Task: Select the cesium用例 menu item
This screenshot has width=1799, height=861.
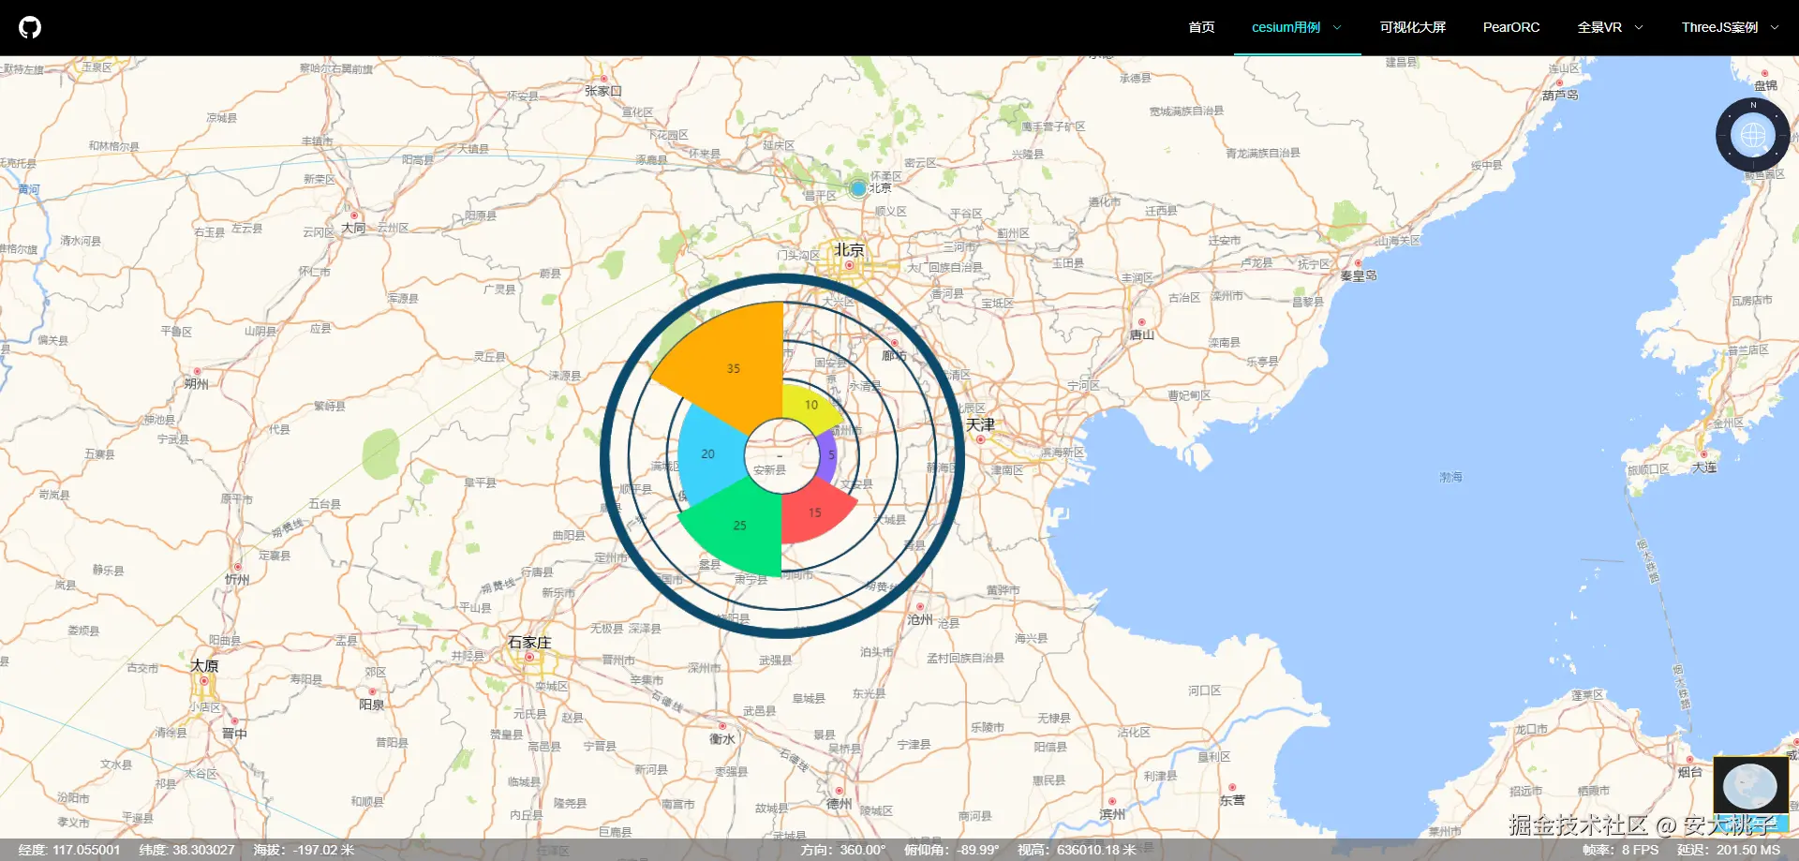Action: (1286, 27)
